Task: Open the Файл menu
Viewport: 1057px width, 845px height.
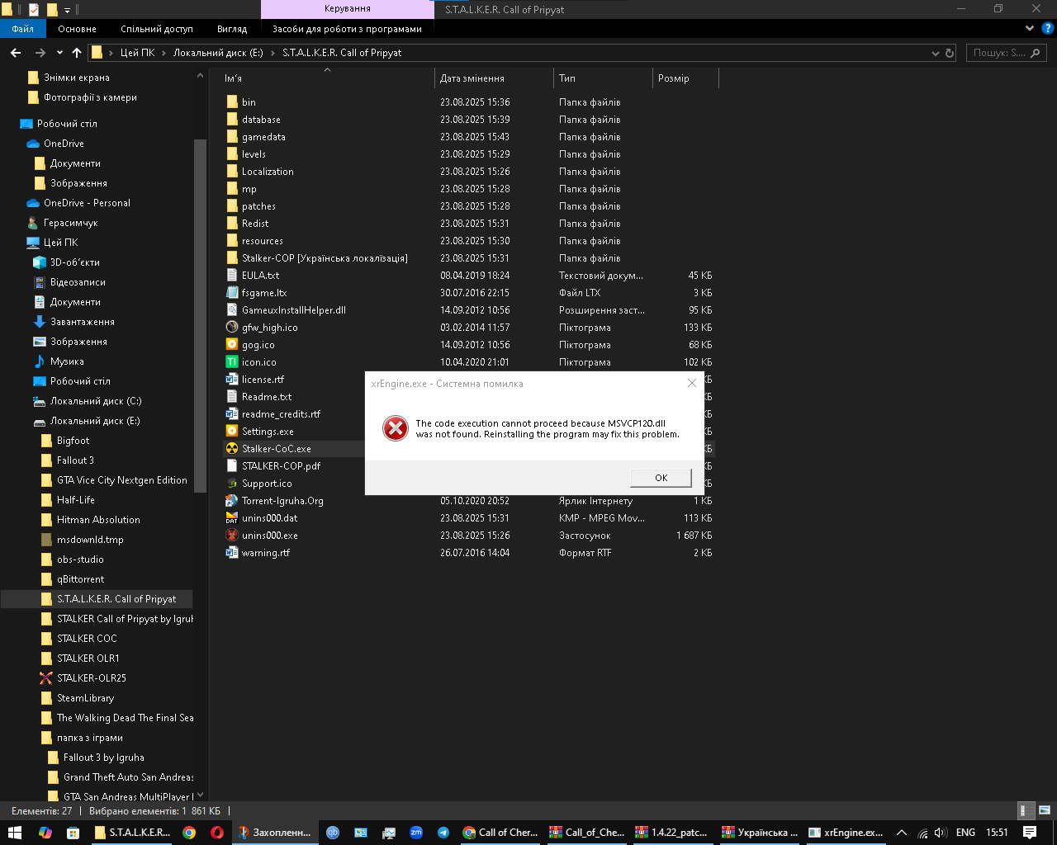Action: (23, 29)
